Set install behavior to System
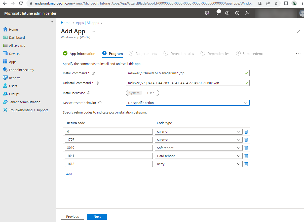 [x=134, y=93]
